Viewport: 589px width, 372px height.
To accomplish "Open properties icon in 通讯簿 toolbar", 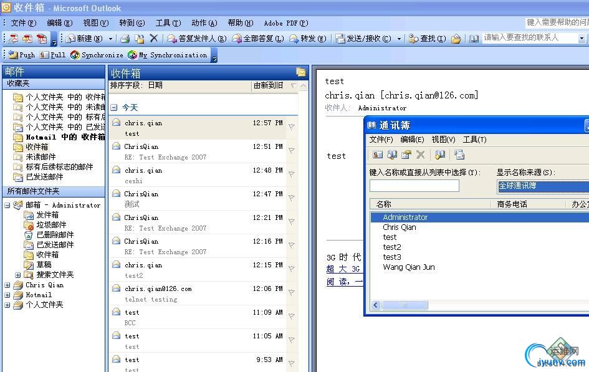I will click(x=406, y=155).
